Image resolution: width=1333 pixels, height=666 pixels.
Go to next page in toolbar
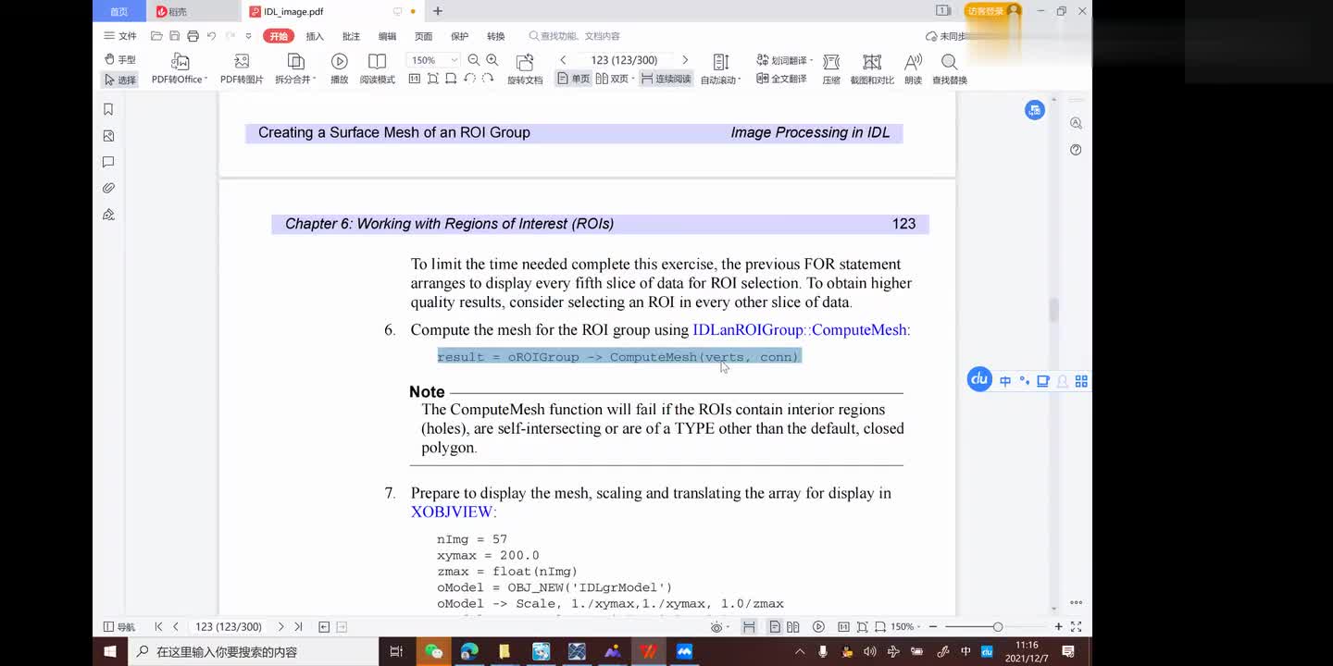coord(685,60)
